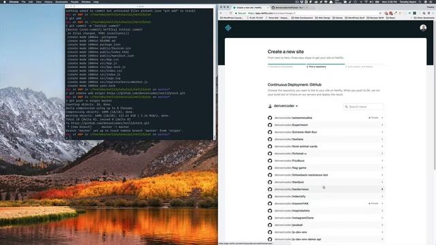Select the denvercoder/Extreme-Wall-Run repository
Screen dimensions: 436x245
pyautogui.click(x=326, y=132)
